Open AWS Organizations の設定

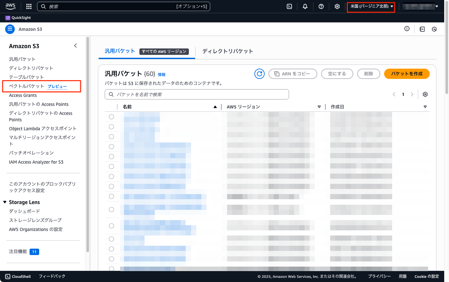tap(36, 229)
